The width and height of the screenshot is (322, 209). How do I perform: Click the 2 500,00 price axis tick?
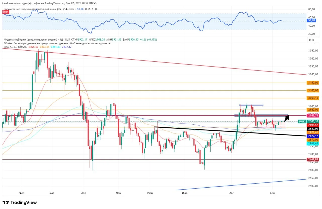(313, 186)
